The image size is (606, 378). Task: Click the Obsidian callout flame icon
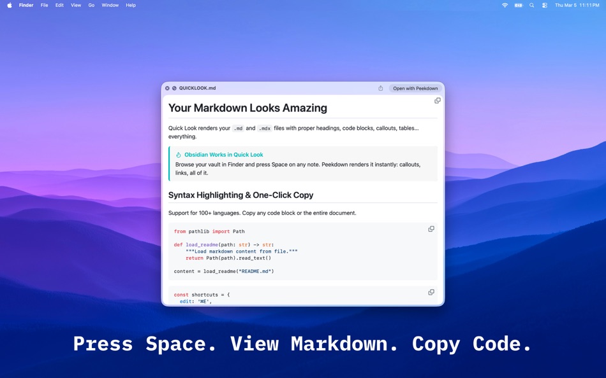point(179,155)
